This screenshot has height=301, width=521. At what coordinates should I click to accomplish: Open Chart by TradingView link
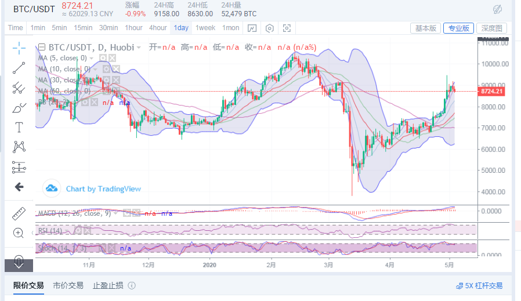click(x=103, y=189)
